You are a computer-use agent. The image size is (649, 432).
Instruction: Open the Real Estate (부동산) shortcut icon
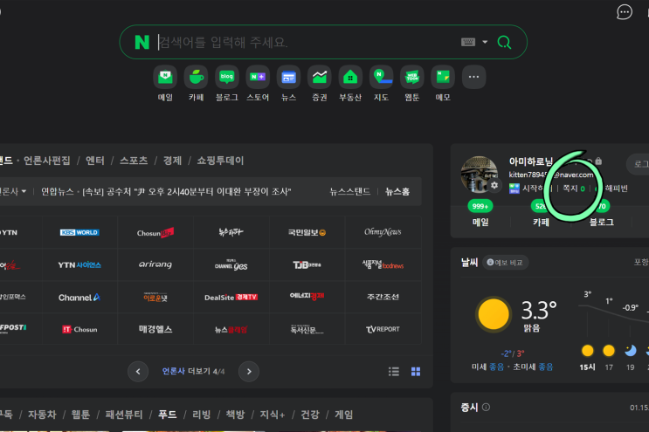click(x=350, y=77)
